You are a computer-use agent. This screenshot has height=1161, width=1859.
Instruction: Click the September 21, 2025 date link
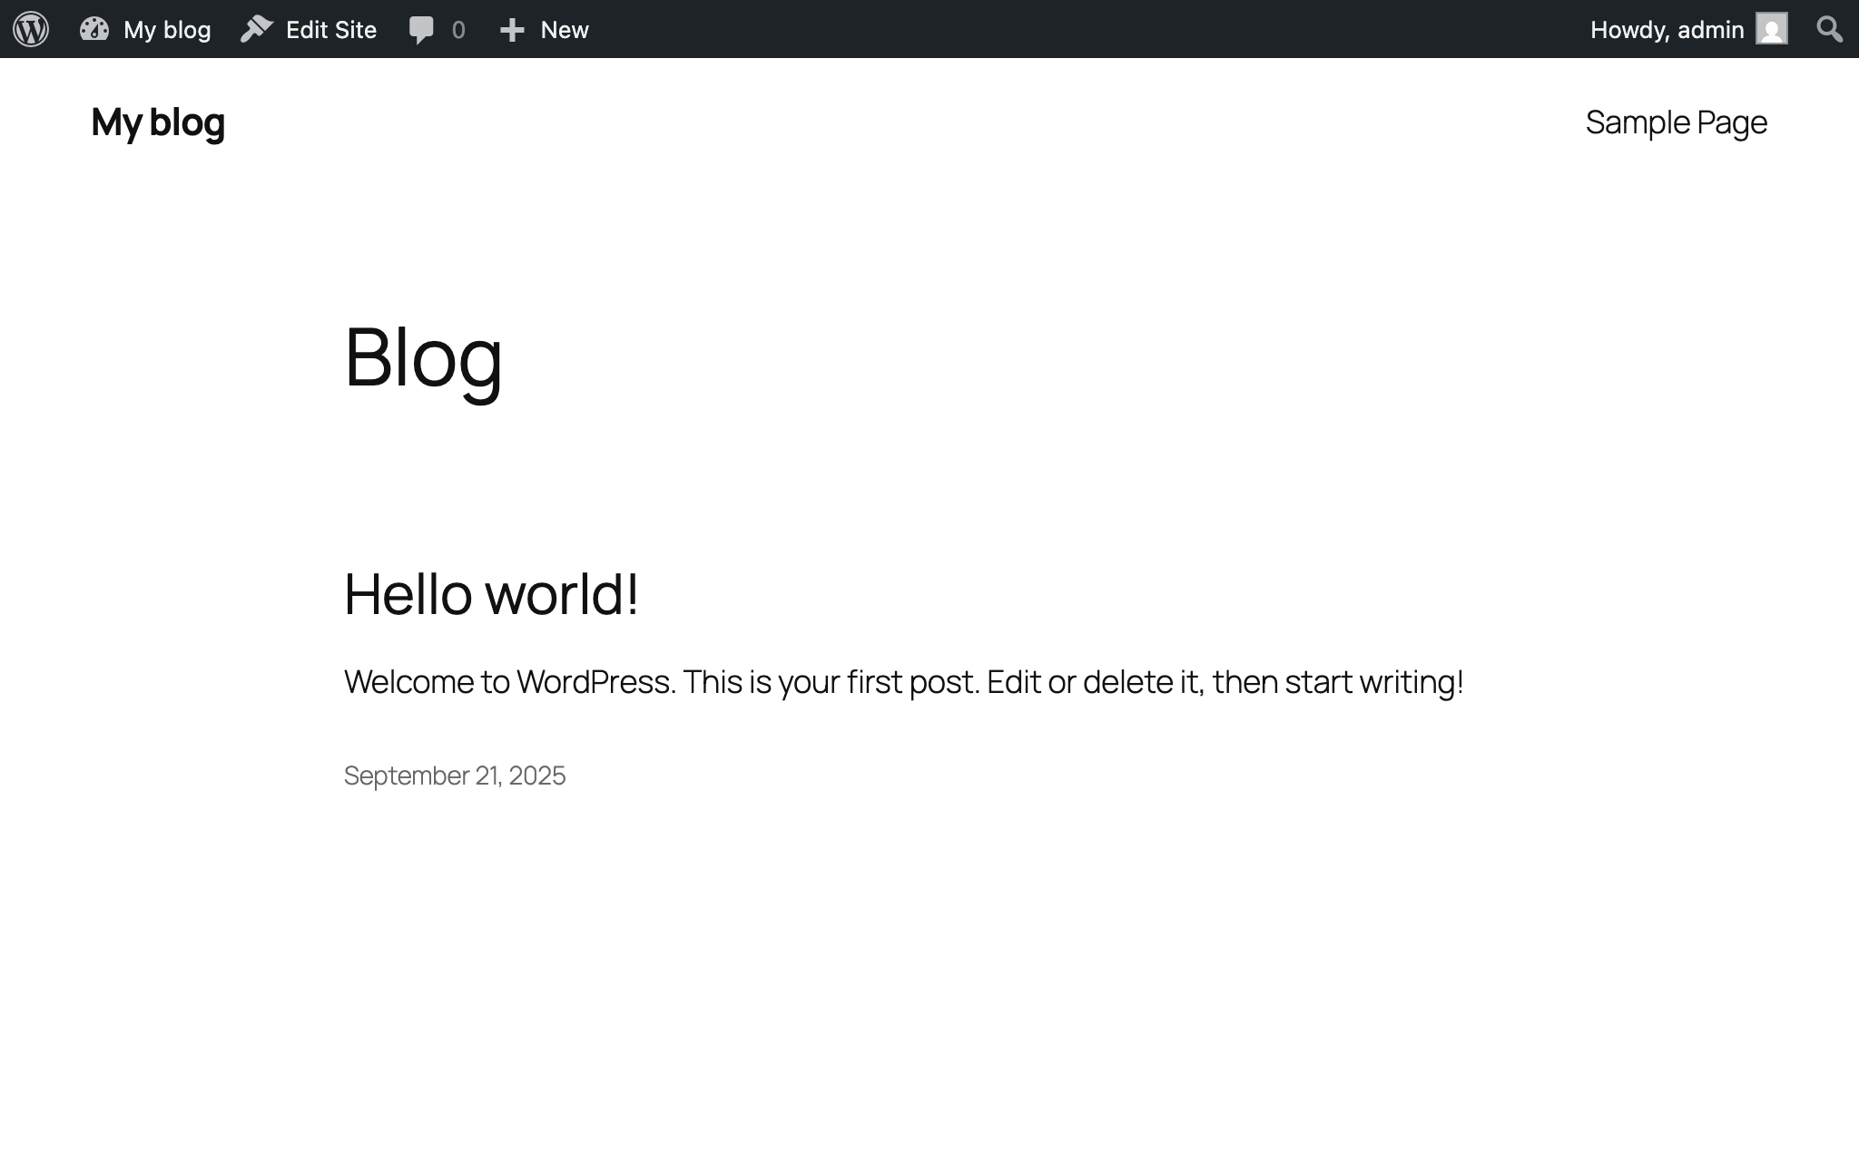click(454, 776)
